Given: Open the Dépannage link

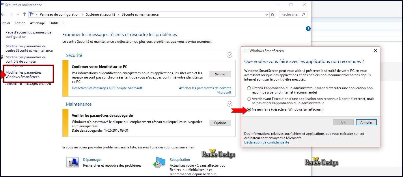Looking at the screenshot, I should coord(92,160).
